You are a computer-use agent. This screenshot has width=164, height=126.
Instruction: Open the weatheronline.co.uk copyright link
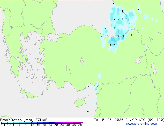click(x=142, y=124)
